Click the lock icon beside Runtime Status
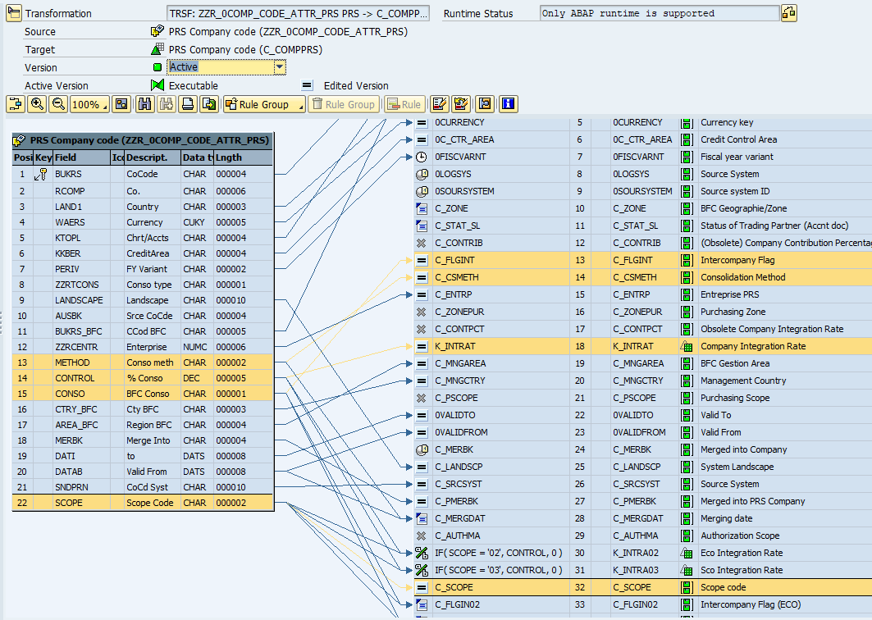The height and width of the screenshot is (620, 872). click(788, 13)
